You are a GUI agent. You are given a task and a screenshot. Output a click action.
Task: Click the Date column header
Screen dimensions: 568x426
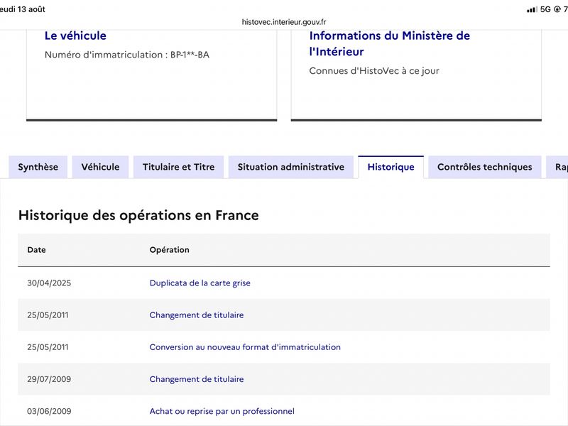(37, 250)
